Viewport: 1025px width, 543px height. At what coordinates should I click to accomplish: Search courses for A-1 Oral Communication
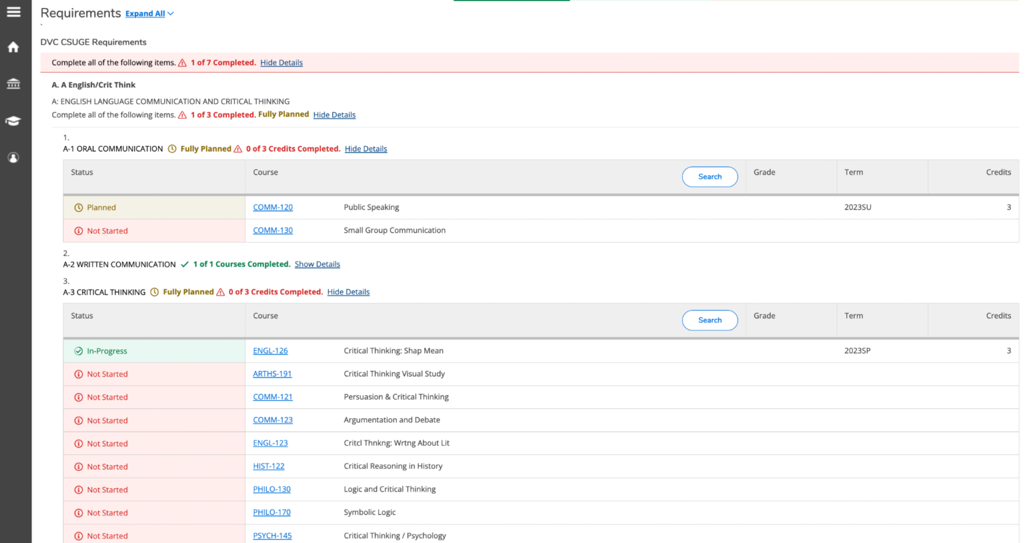coord(709,177)
